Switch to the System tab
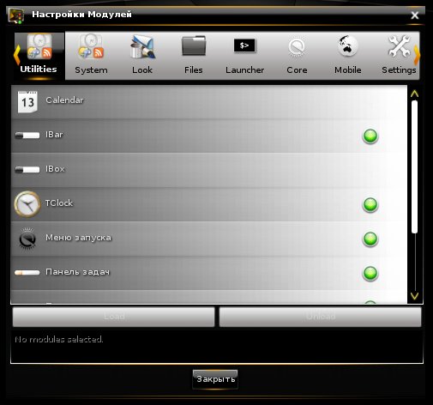The width and height of the screenshot is (433, 405). pos(91,56)
